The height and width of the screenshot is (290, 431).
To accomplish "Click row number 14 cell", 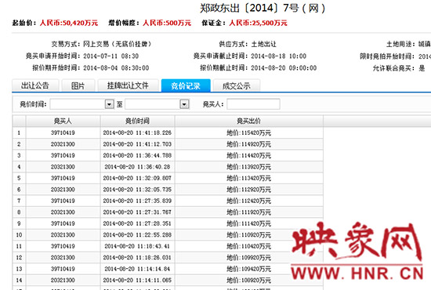I will pyautogui.click(x=19, y=281).
